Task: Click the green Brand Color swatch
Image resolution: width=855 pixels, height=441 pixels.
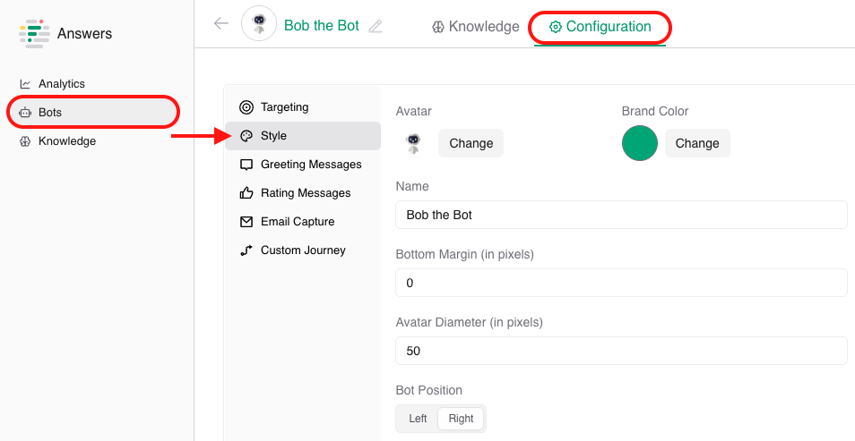Action: point(640,143)
